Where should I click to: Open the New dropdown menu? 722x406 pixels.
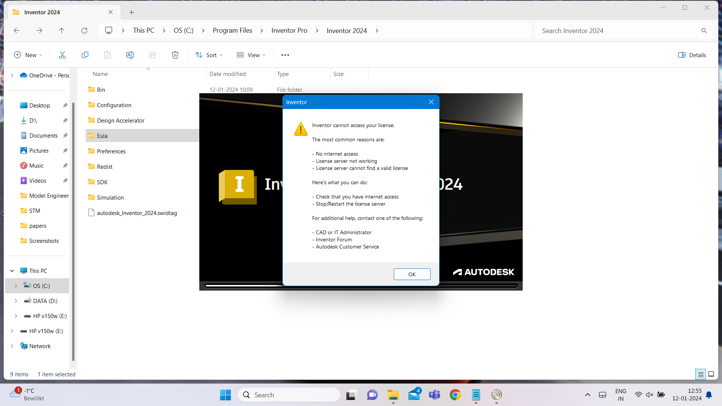click(x=28, y=55)
